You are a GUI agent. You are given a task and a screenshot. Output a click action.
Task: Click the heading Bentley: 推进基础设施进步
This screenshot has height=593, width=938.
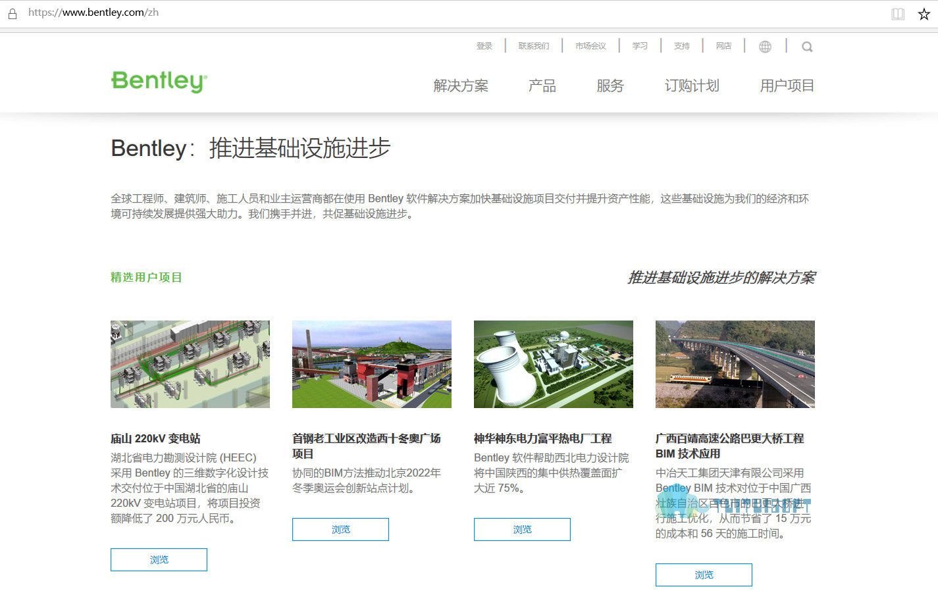[251, 148]
